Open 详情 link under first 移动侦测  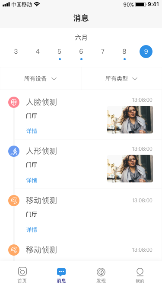click(32, 230)
